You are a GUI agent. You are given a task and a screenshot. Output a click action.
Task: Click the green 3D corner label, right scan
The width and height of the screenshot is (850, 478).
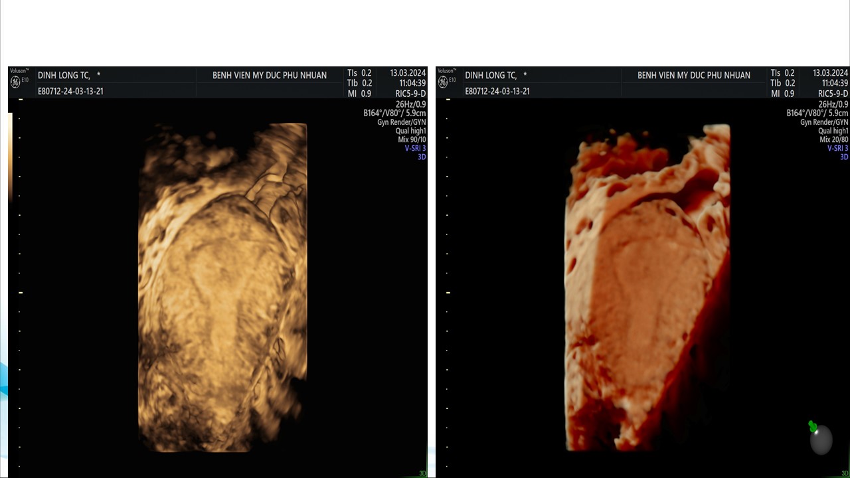tap(844, 473)
